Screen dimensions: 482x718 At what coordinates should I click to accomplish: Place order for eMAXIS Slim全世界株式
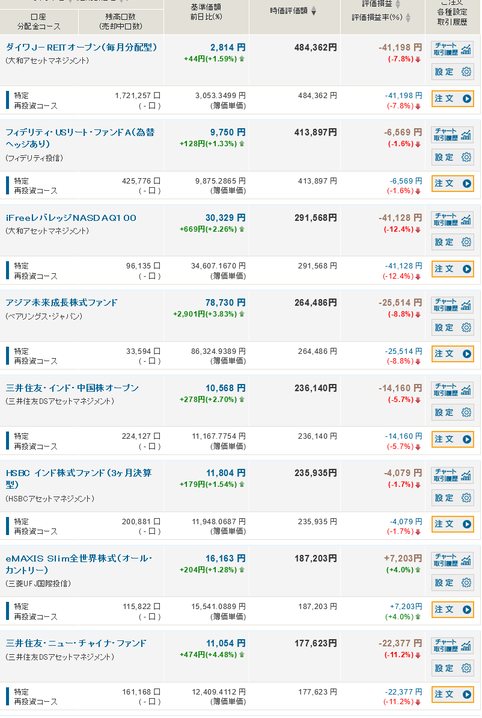[453, 610]
